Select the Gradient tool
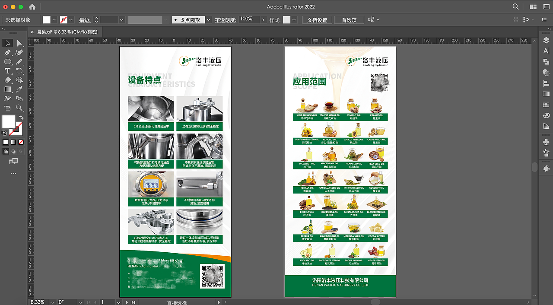Image resolution: width=553 pixels, height=305 pixels. click(7, 89)
